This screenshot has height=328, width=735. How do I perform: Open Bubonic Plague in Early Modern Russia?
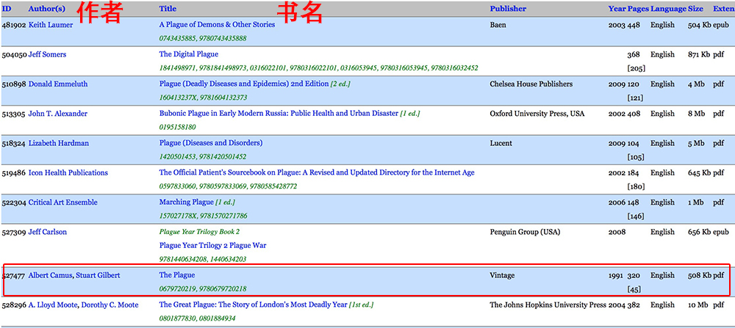tap(279, 113)
